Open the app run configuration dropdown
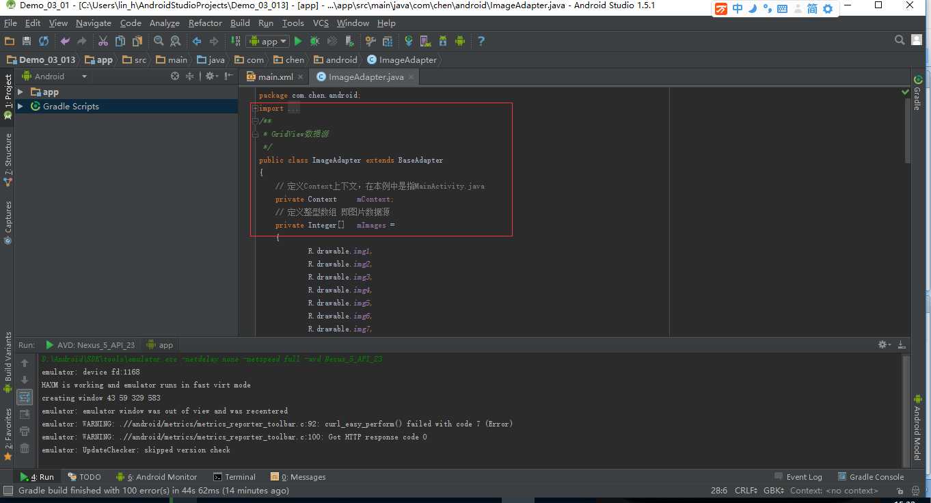931x503 pixels. [x=267, y=41]
